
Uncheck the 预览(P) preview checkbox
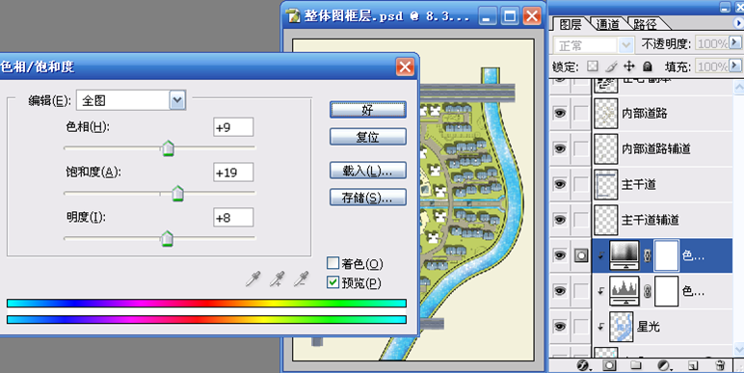click(333, 282)
